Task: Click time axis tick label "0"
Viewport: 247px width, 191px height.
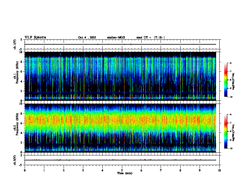Action: click(25, 170)
